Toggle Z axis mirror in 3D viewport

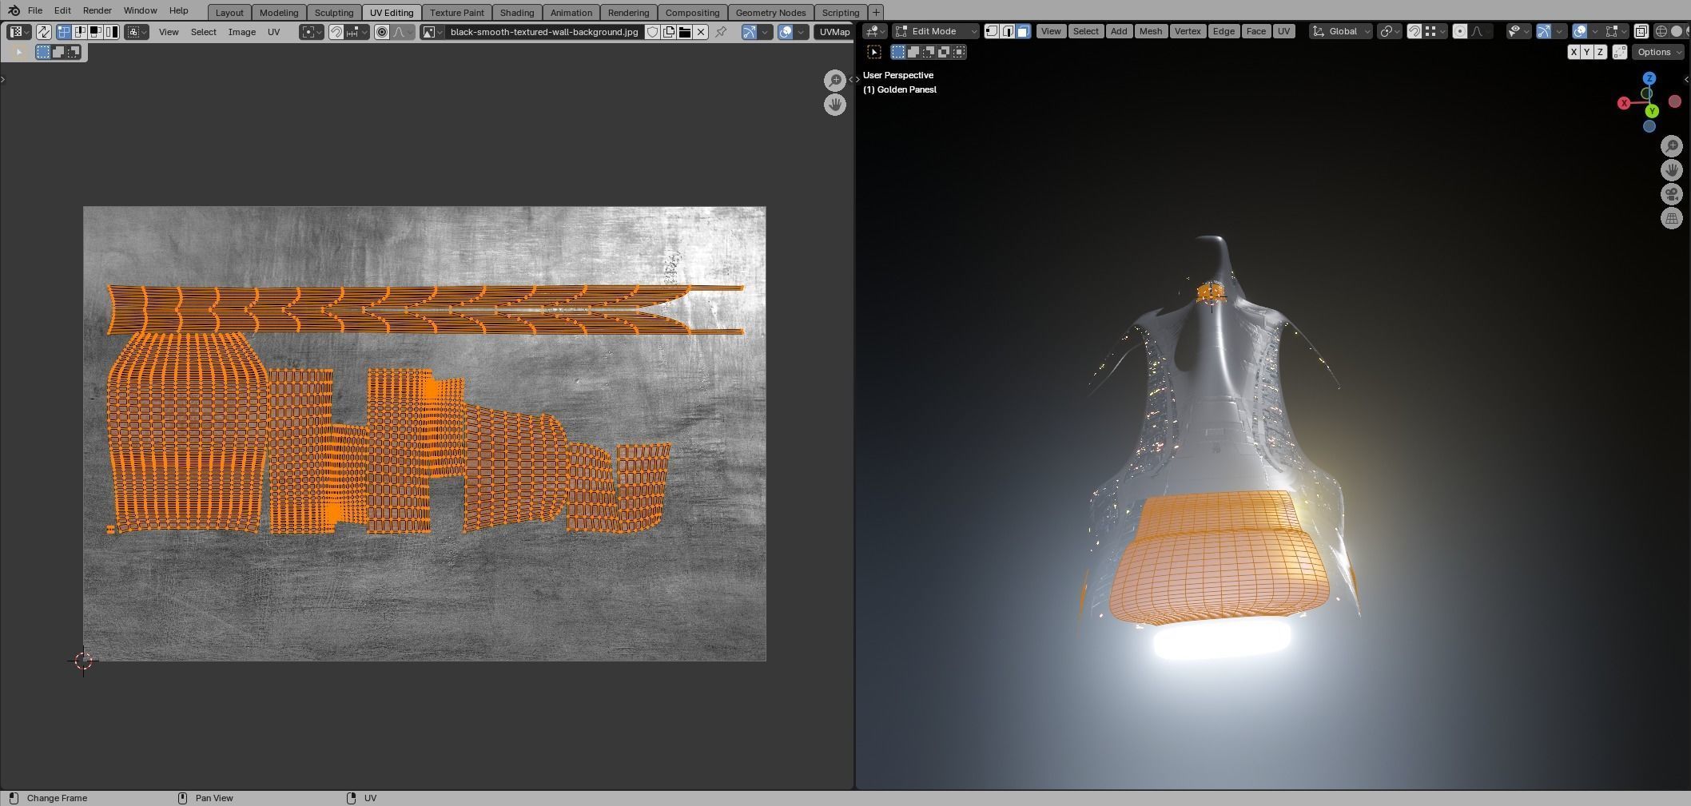(x=1600, y=52)
